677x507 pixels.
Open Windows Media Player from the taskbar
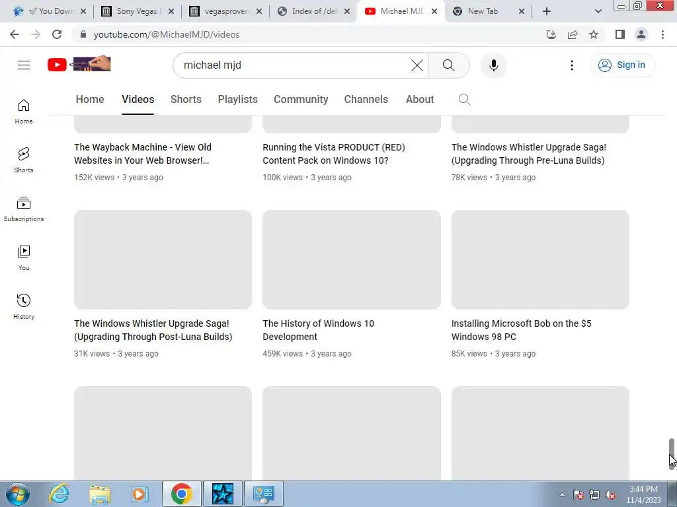click(140, 494)
